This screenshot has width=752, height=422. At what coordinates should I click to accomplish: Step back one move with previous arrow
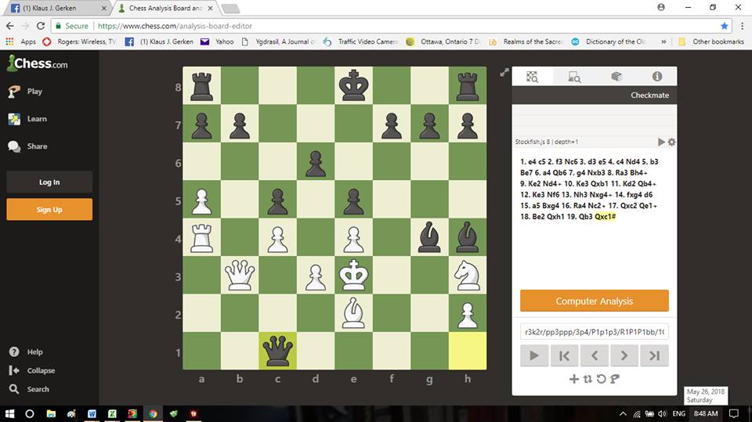point(594,355)
